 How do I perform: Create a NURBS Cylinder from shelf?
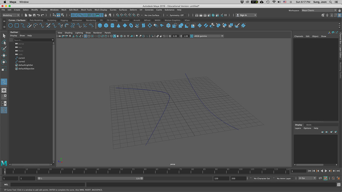point(112,25)
